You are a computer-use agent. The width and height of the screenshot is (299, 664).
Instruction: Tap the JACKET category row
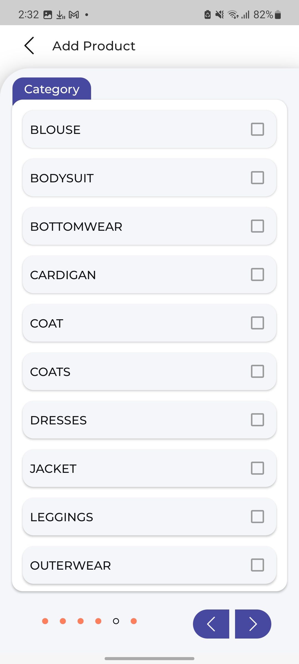tap(149, 468)
